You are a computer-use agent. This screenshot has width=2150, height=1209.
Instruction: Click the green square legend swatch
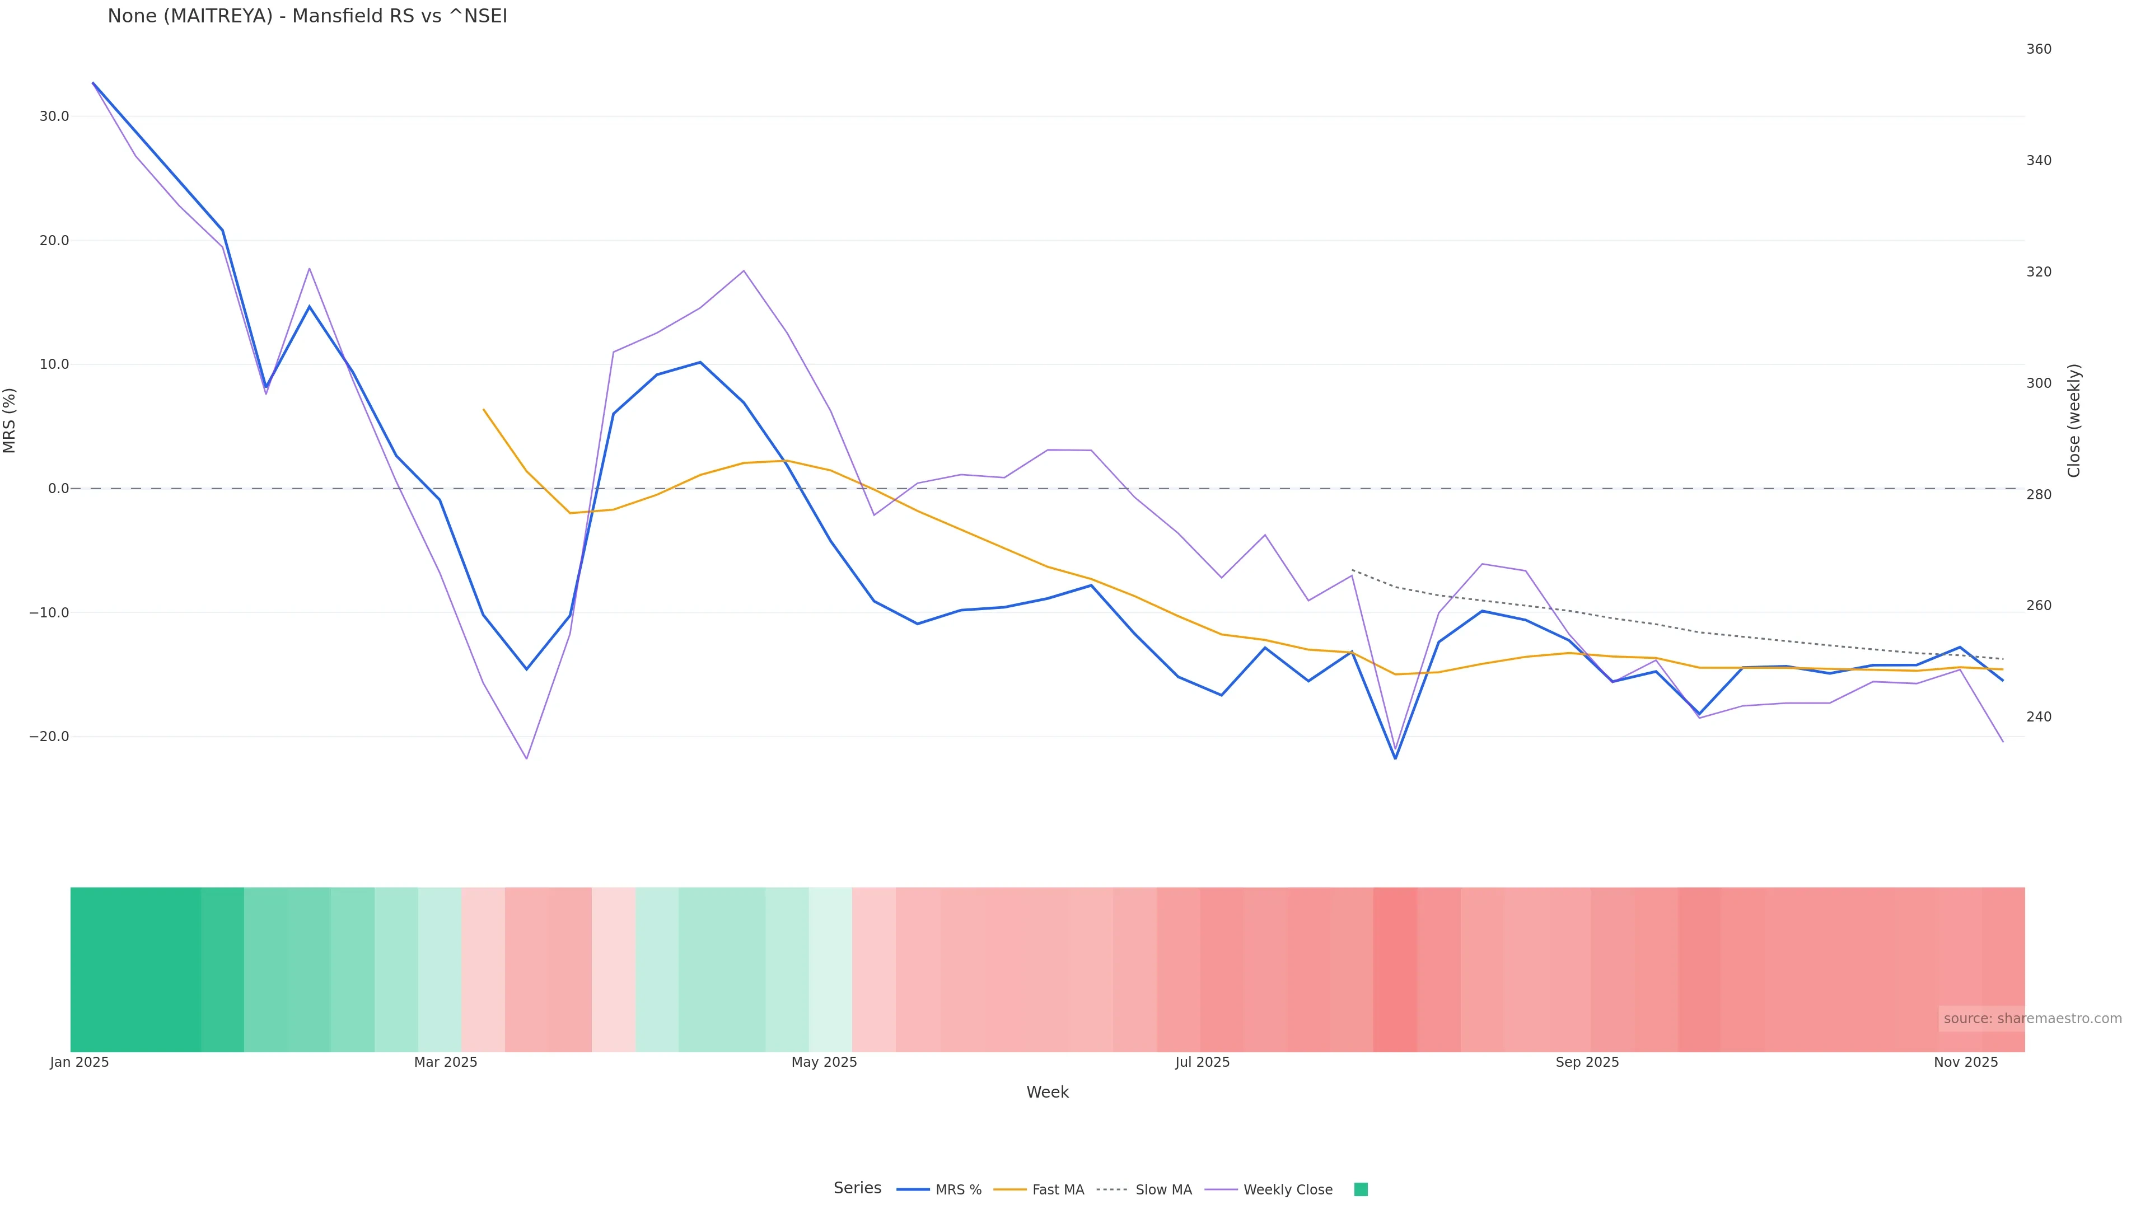point(1361,1190)
